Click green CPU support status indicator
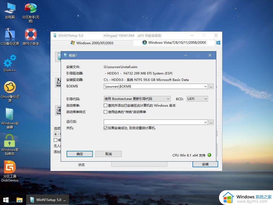The height and width of the screenshot is (205, 273). click(x=209, y=155)
